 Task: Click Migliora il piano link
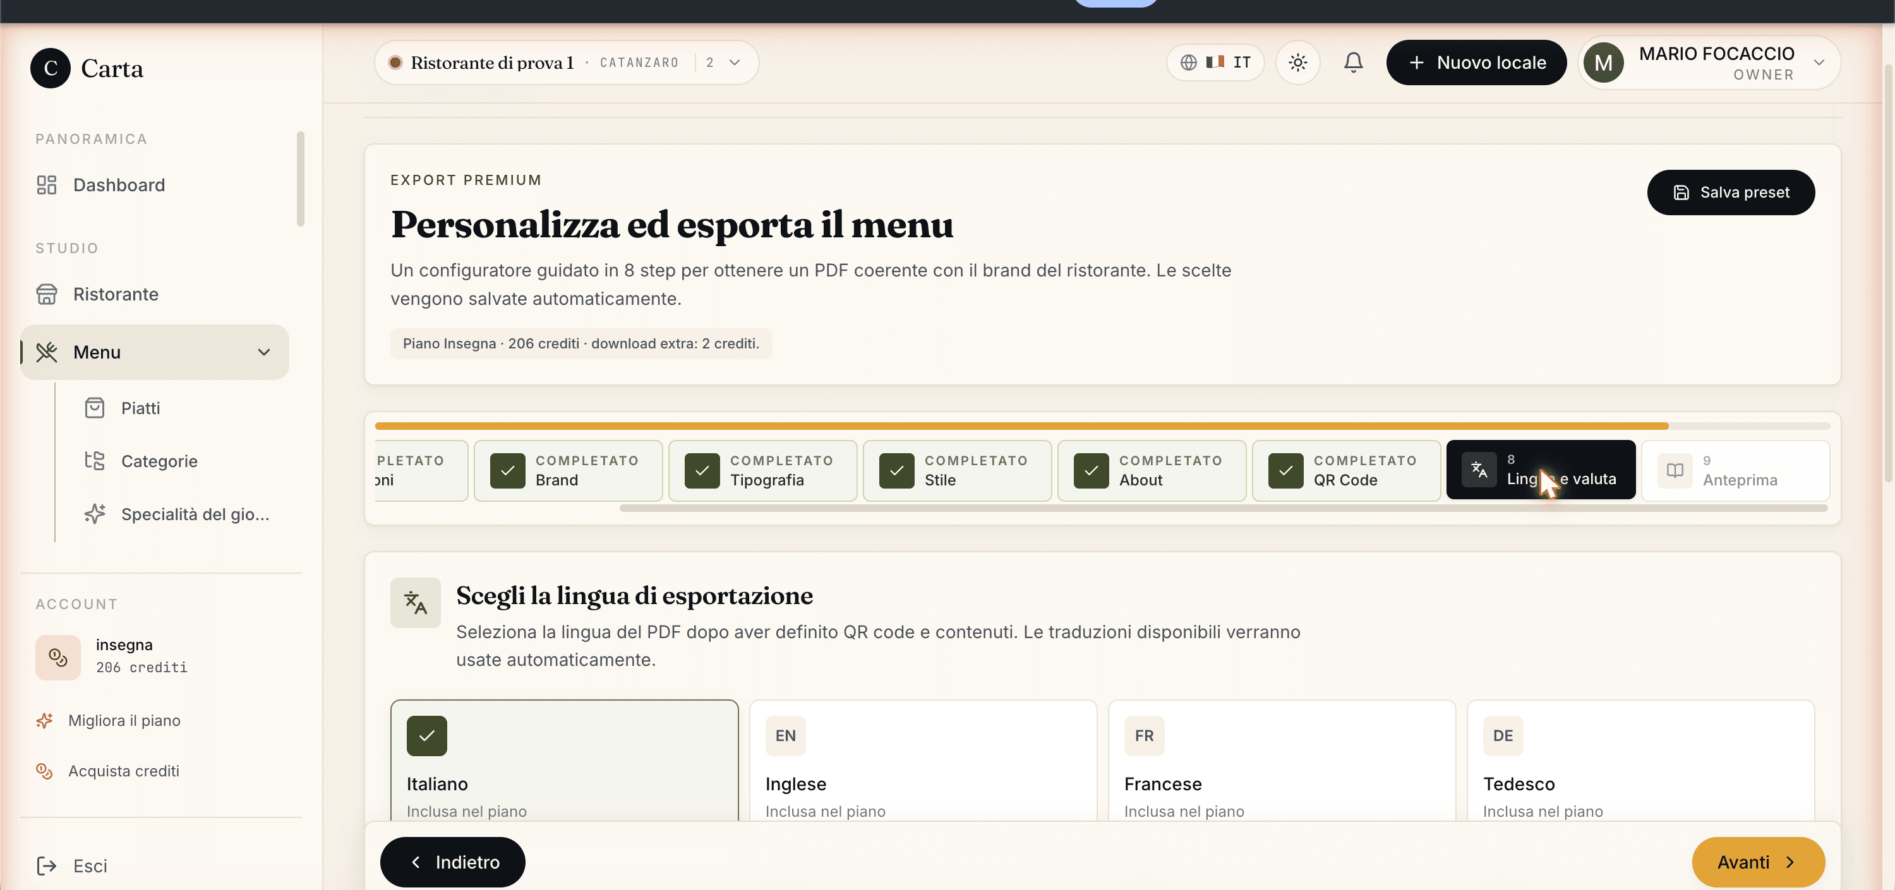pyautogui.click(x=124, y=720)
